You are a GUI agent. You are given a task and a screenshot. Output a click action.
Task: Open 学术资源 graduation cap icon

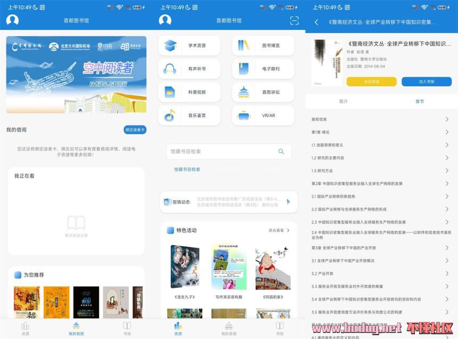coord(170,46)
